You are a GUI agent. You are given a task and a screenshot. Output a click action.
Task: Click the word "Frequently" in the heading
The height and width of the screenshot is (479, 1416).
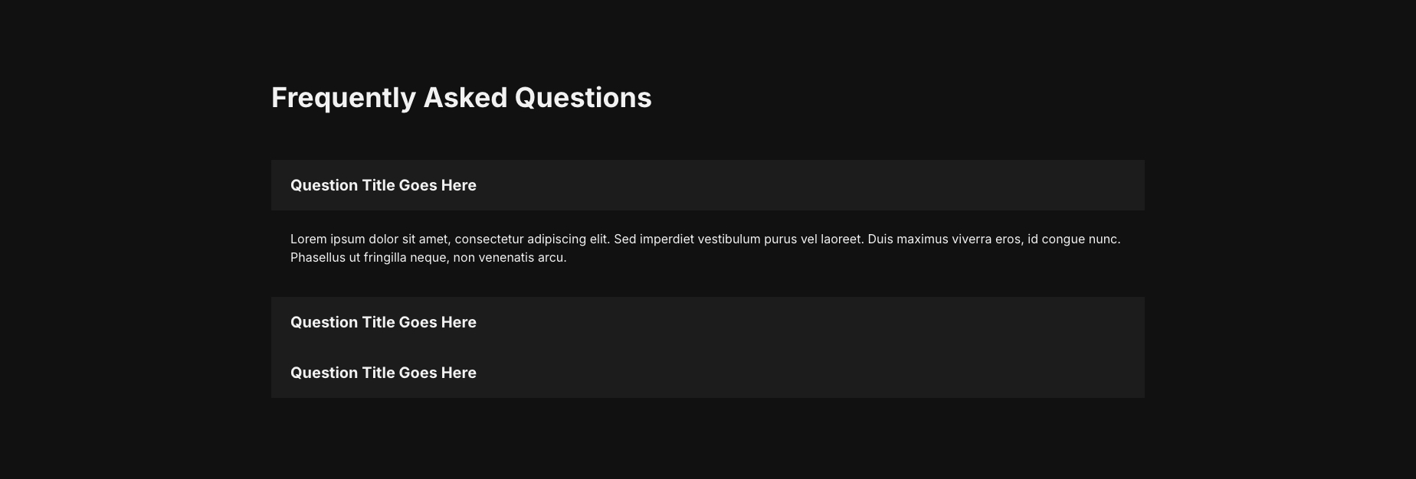pyautogui.click(x=343, y=98)
